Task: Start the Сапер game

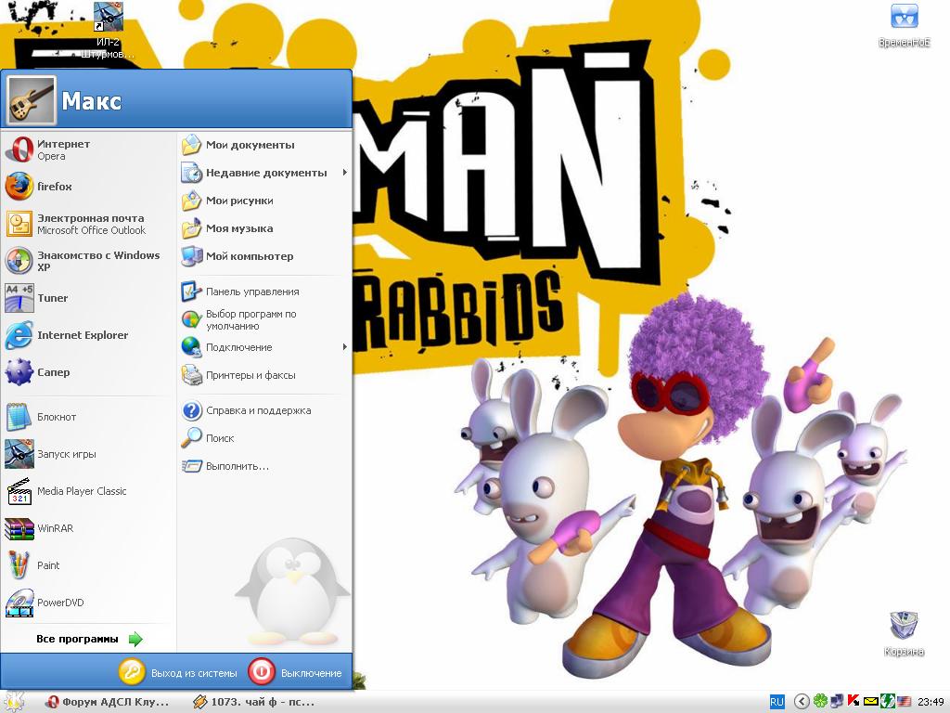Action: 88,371
